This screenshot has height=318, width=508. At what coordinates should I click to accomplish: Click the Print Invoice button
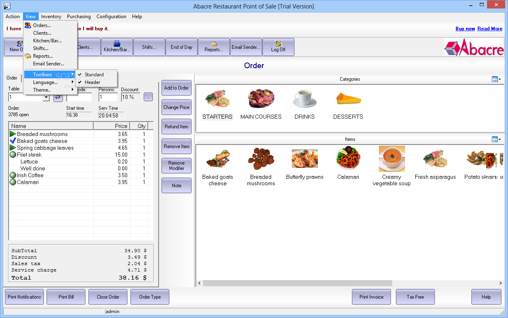(372, 297)
